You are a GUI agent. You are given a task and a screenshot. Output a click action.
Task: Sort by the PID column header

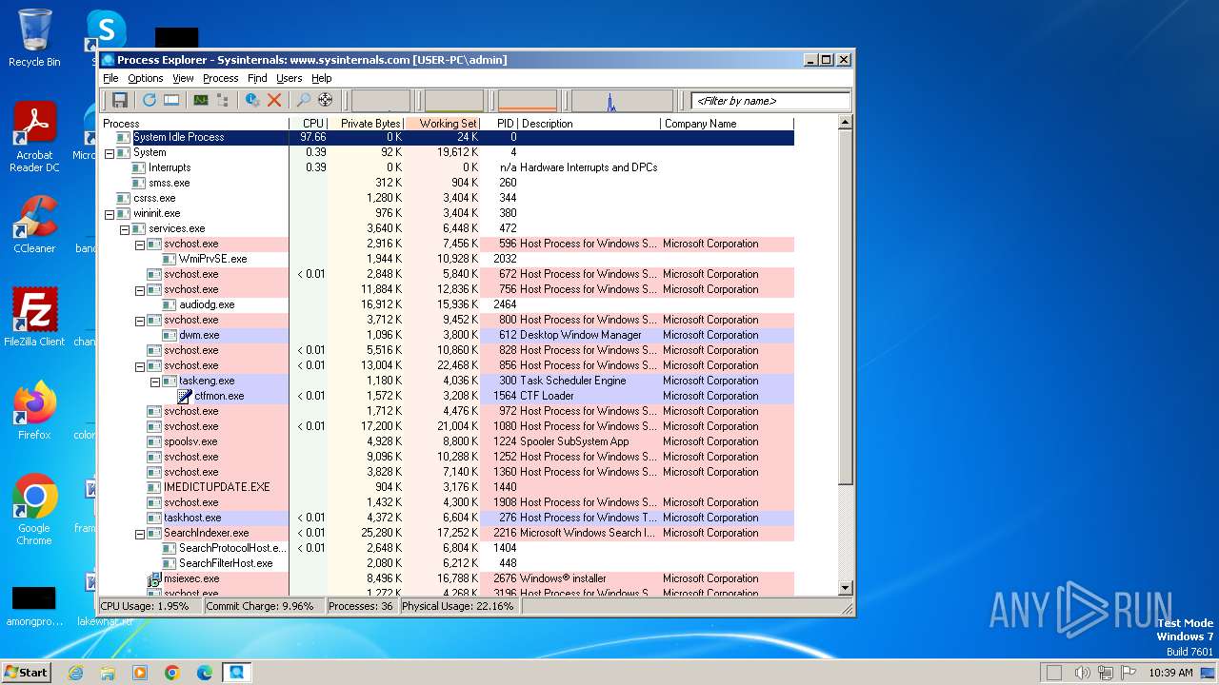click(x=500, y=124)
